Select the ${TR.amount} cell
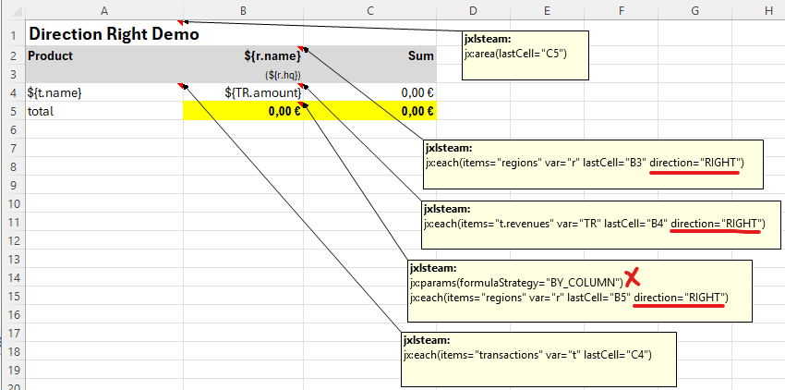This screenshot has width=785, height=390. pos(243,92)
